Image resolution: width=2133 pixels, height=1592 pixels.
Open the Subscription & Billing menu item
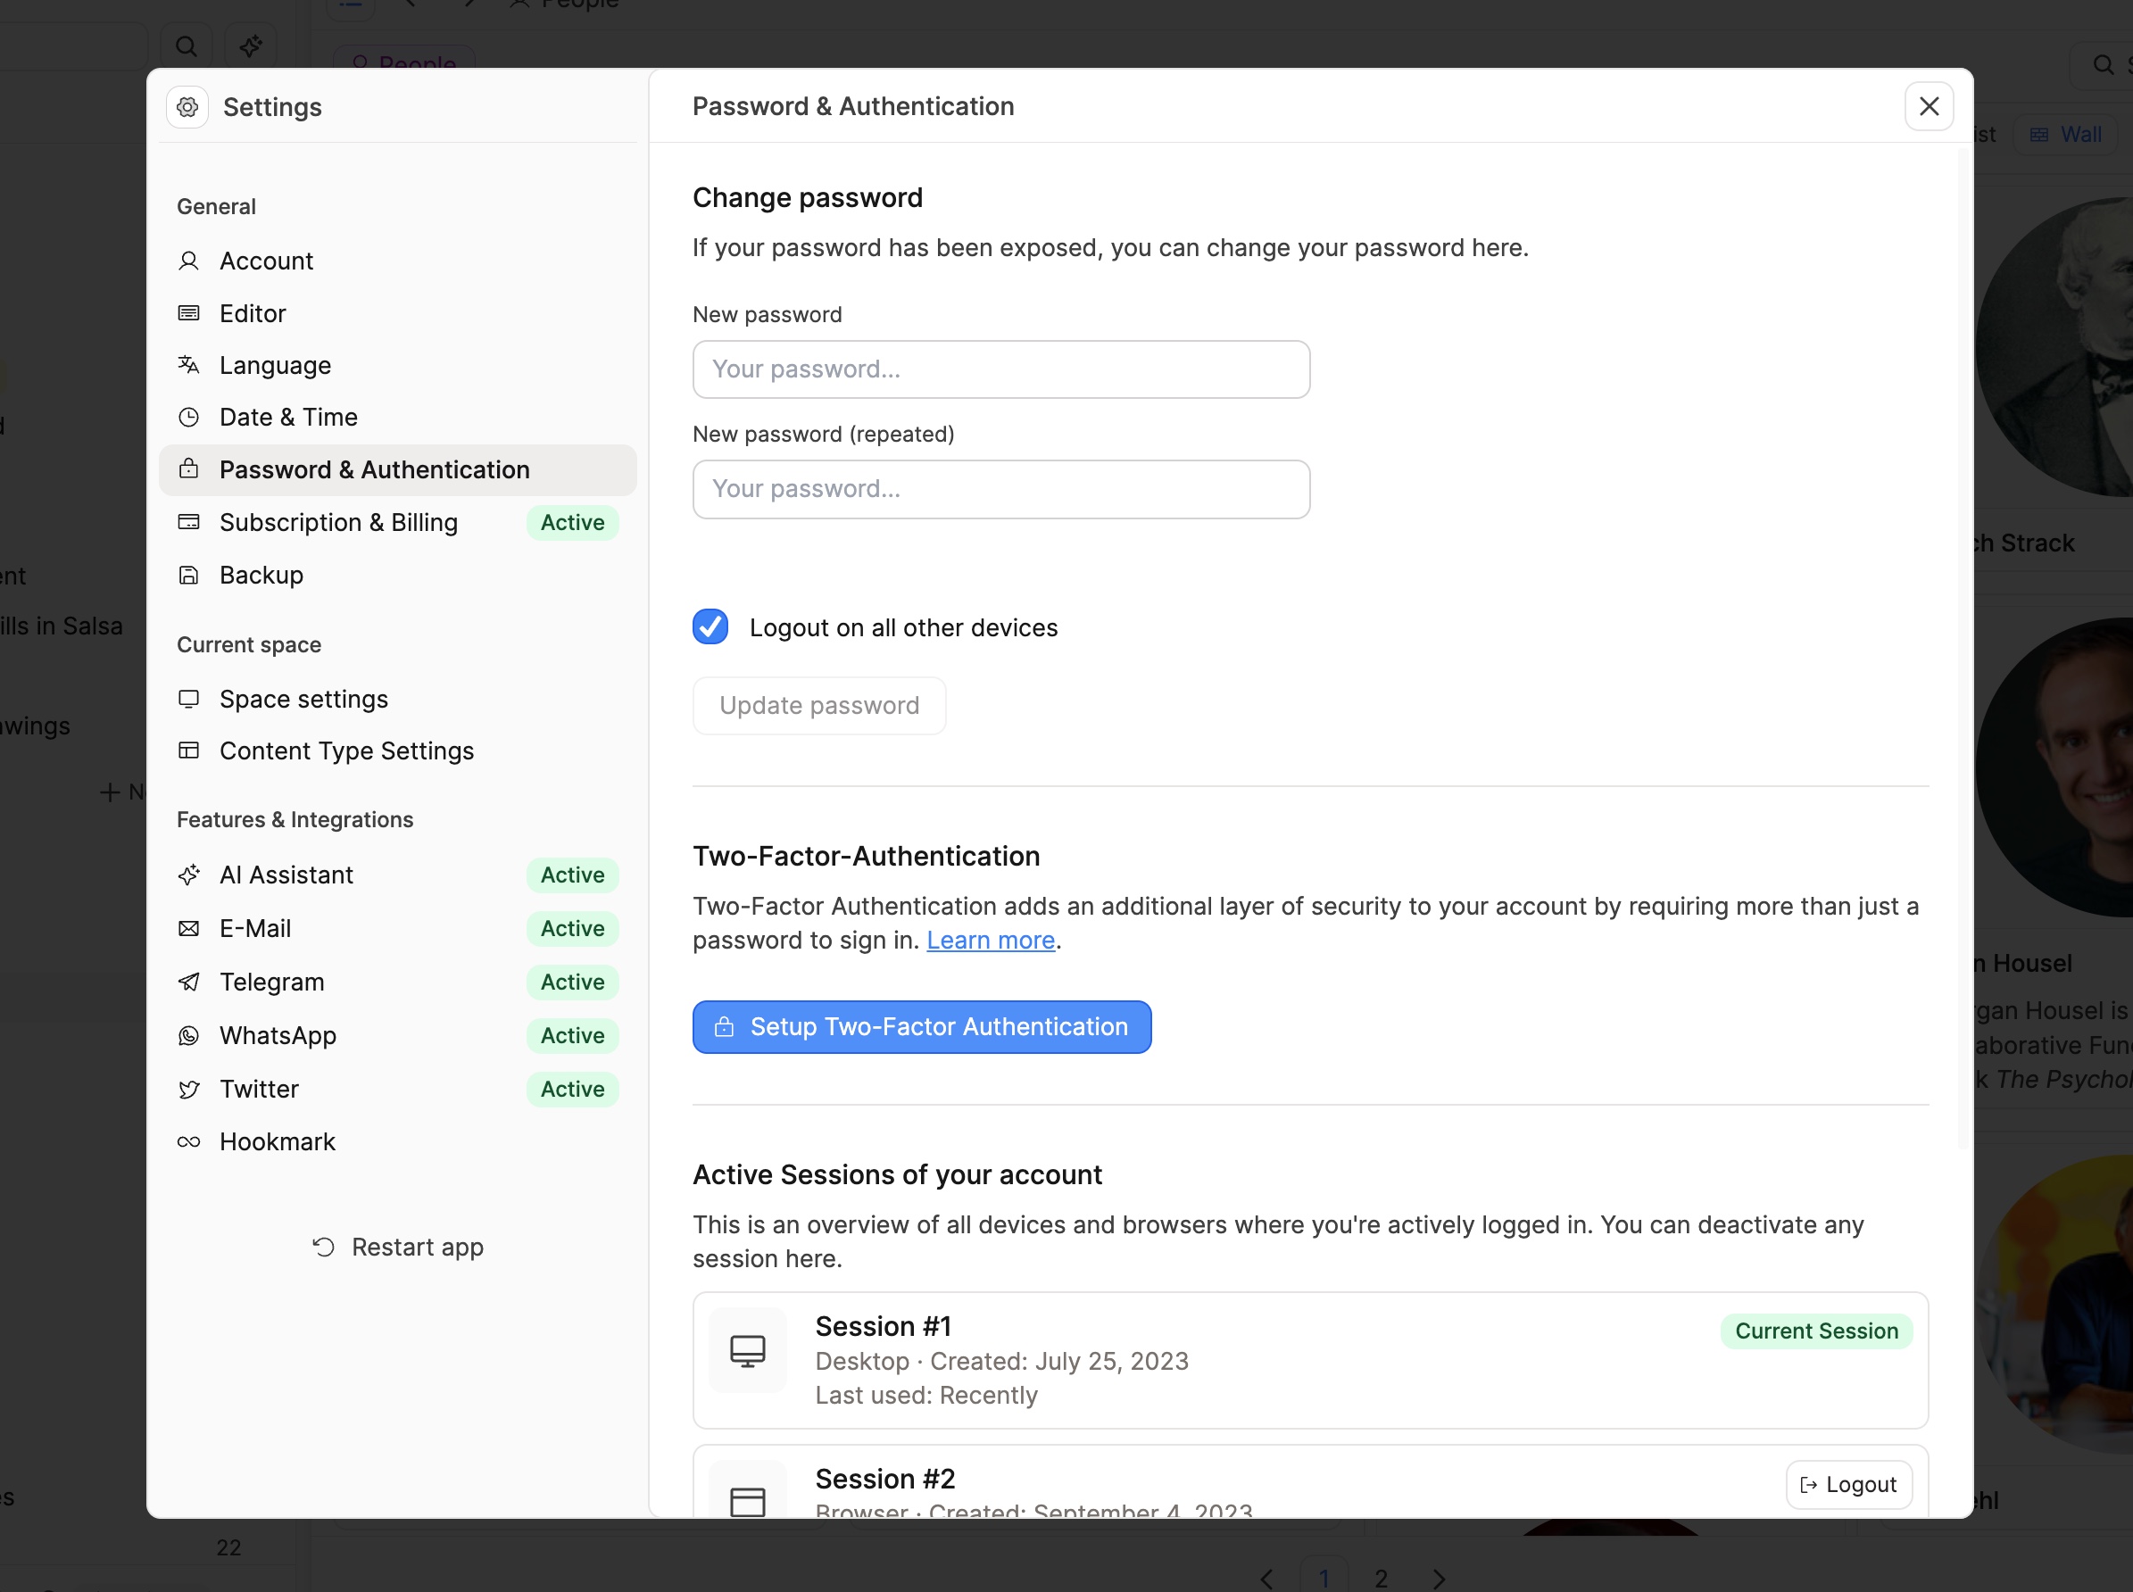337,522
